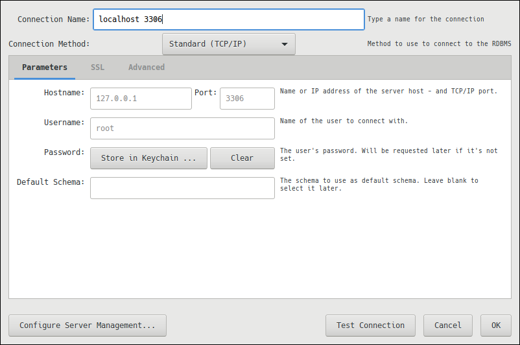Focus the Hostname field showing 127.0.0.1

pyautogui.click(x=141, y=99)
